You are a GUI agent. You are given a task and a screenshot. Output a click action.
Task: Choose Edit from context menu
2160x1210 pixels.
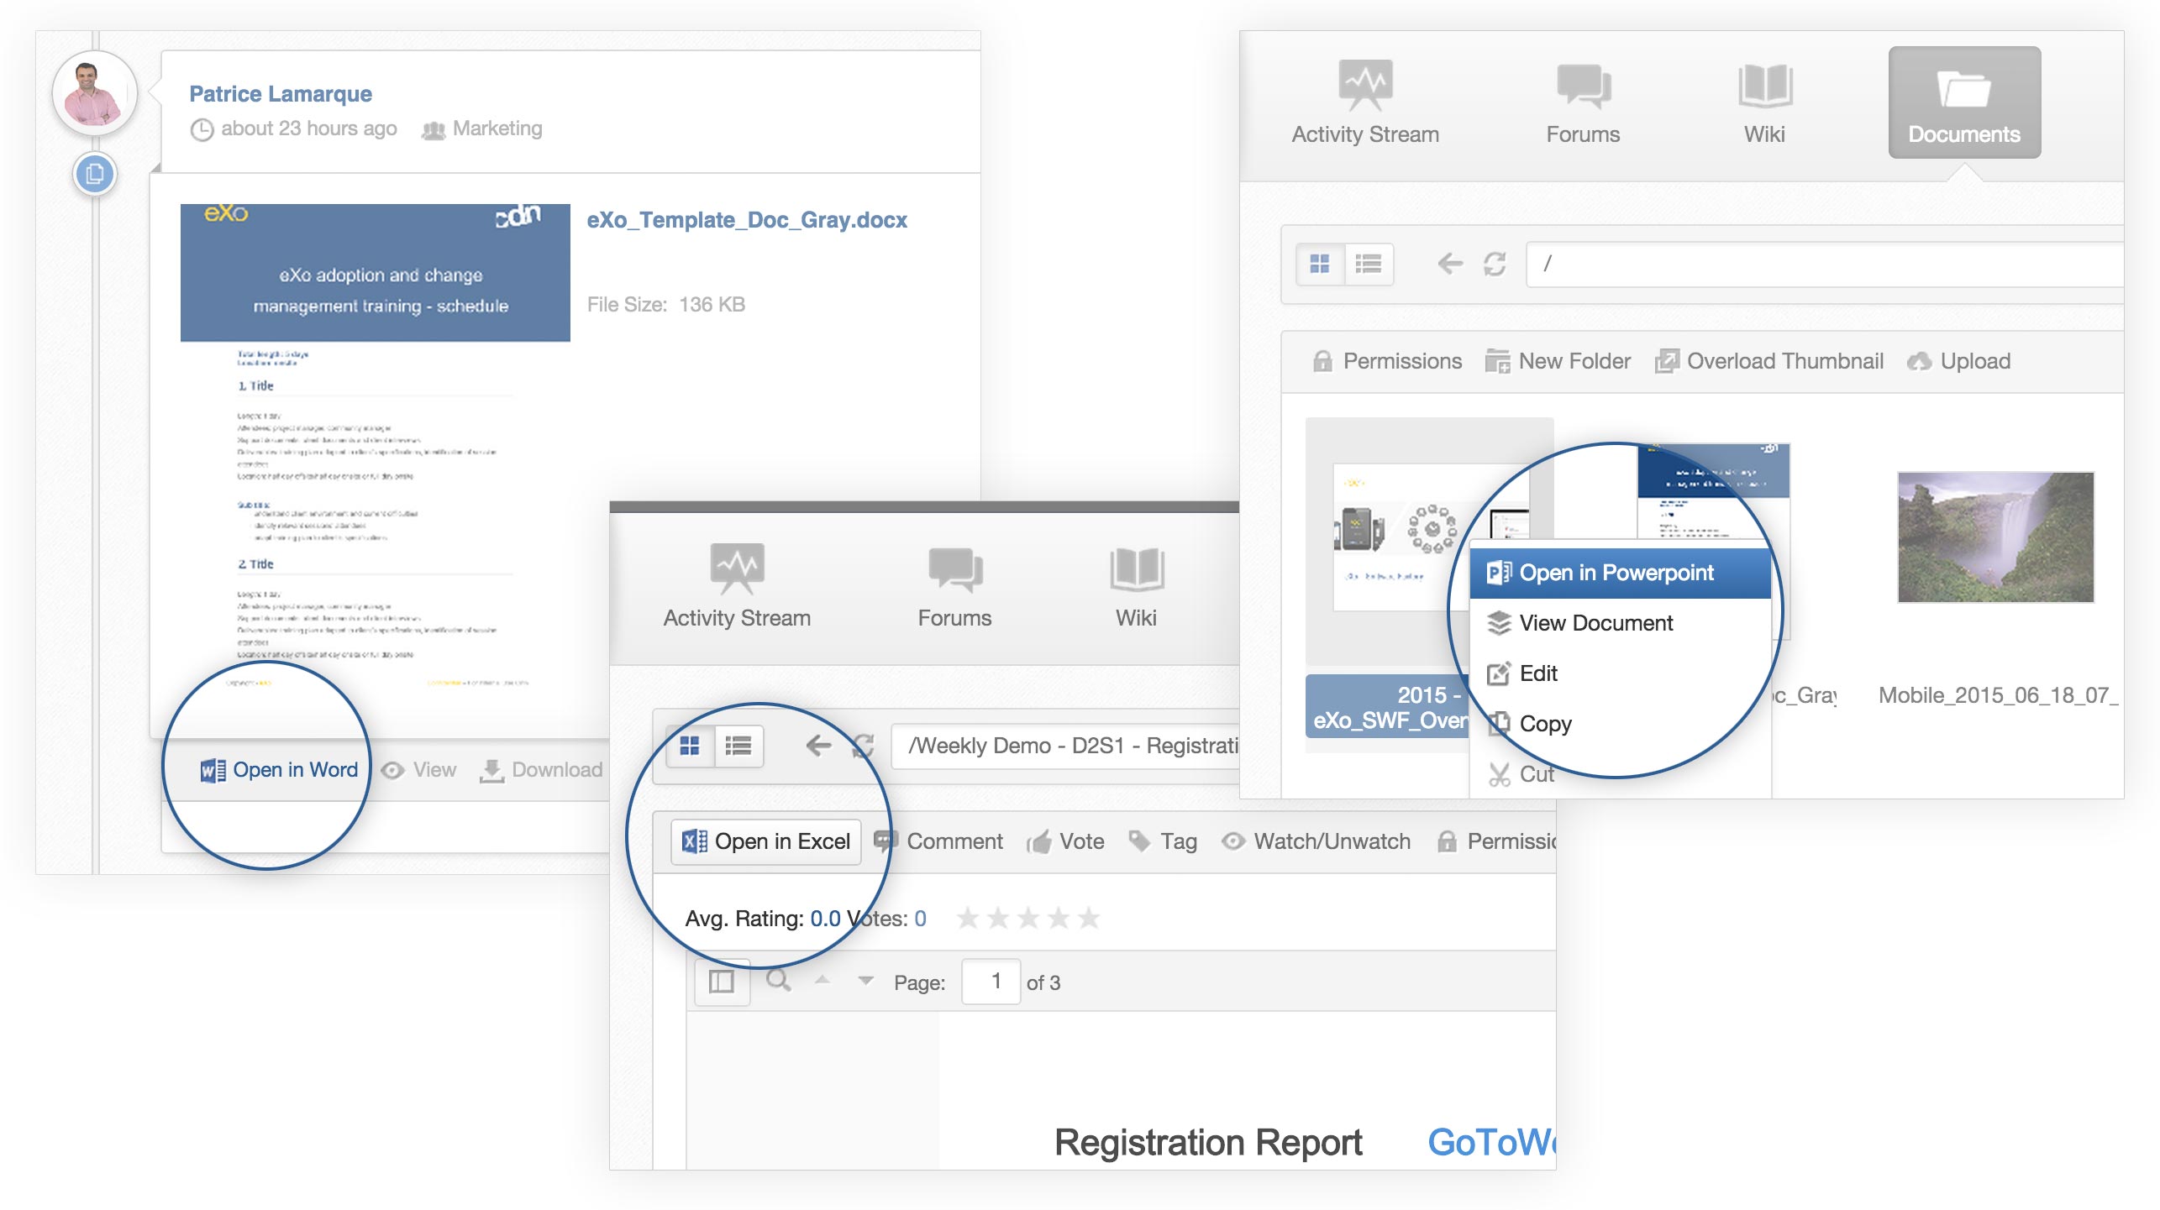[x=1620, y=673]
